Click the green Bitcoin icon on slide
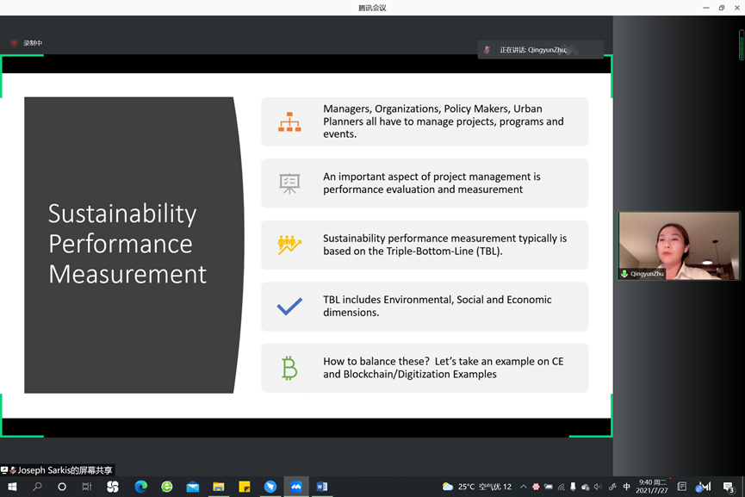Screen dimensions: 745x497 pyautogui.click(x=289, y=369)
